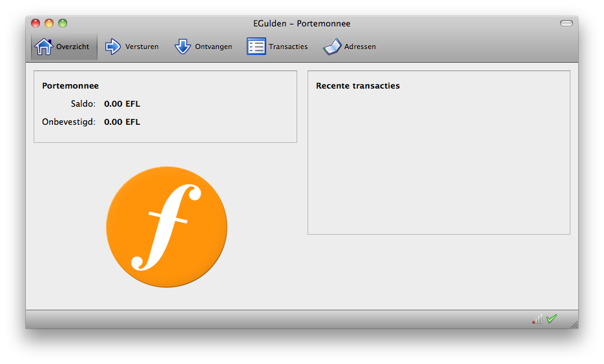Close the EGulden window with red button
The width and height of the screenshot is (604, 364).
(x=36, y=23)
